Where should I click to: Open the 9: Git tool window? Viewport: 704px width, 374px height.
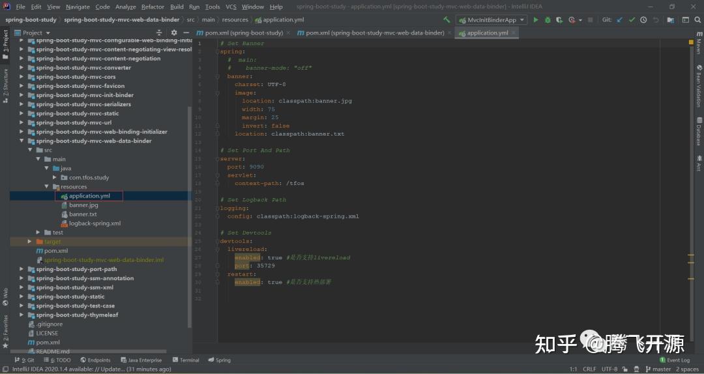pos(24,360)
